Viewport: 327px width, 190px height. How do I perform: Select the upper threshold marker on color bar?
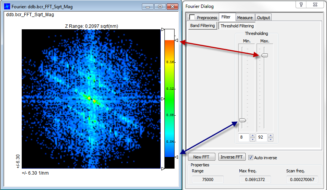point(176,40)
